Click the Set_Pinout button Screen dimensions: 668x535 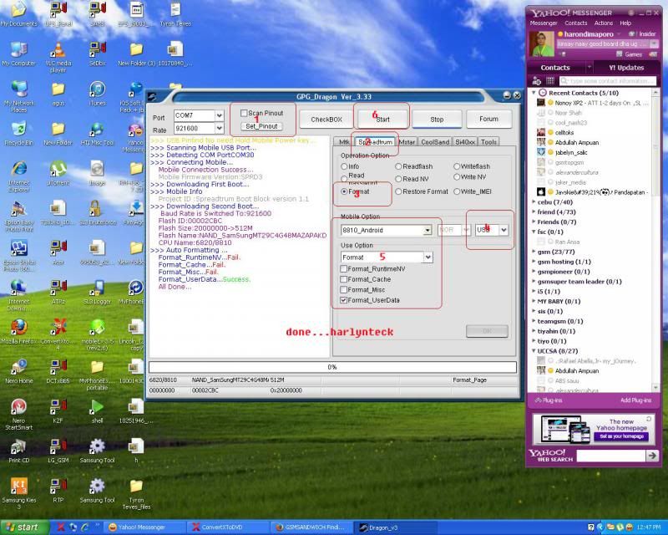coord(261,126)
